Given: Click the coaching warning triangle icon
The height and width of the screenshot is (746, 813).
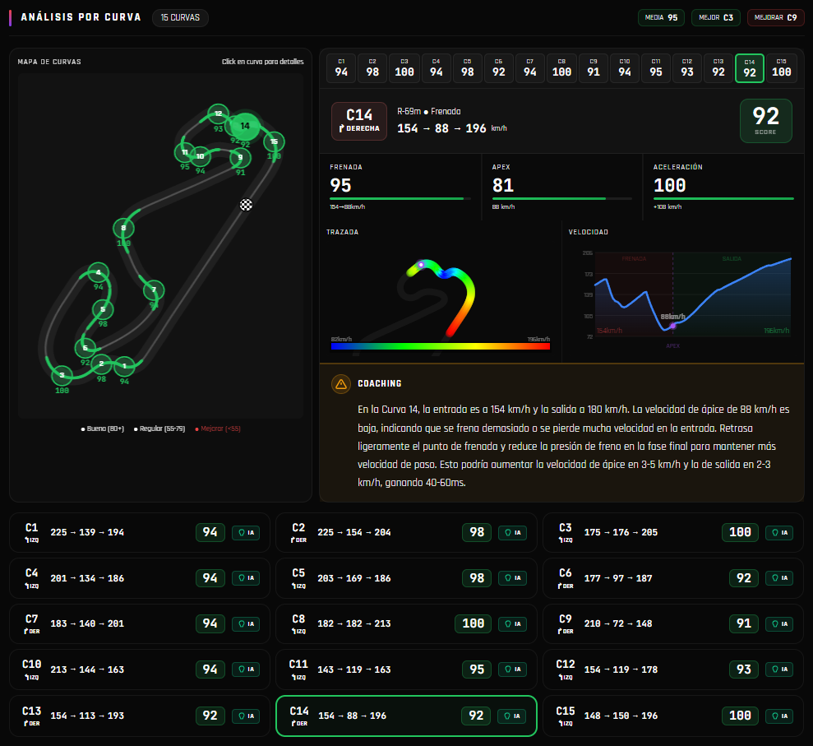Looking at the screenshot, I should 341,384.
